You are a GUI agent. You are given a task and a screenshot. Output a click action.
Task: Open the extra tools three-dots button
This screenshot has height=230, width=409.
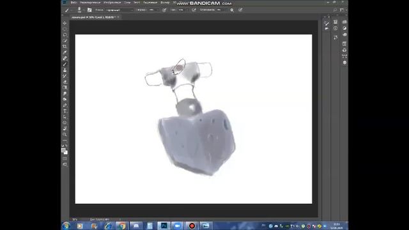[x=65, y=141]
